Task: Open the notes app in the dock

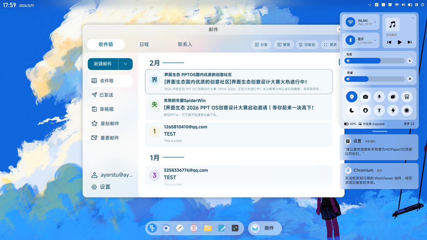Action: (x=221, y=228)
